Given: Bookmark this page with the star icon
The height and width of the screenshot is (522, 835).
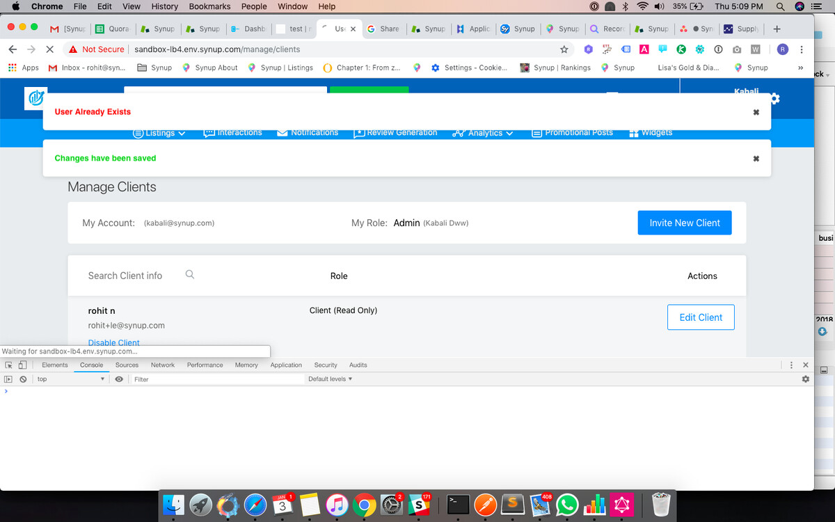Looking at the screenshot, I should 564,49.
